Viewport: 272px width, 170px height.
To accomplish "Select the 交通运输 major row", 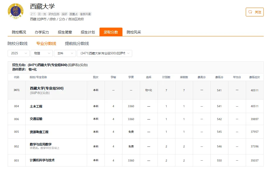I will click(x=136, y=119).
